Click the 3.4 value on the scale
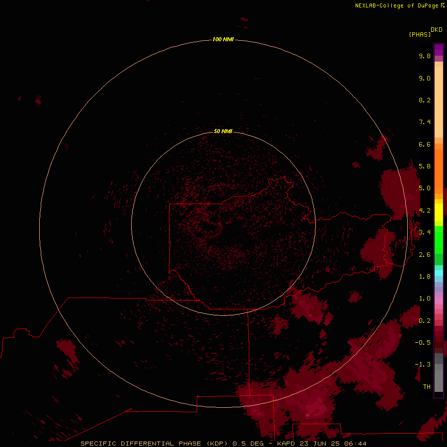This screenshot has width=447, height=447. click(425, 232)
